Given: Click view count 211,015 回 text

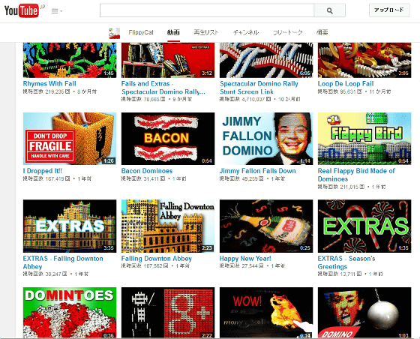Looking at the screenshot, I should [341, 187].
